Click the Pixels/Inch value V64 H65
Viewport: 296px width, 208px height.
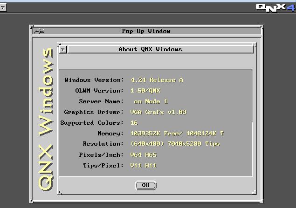(144, 155)
